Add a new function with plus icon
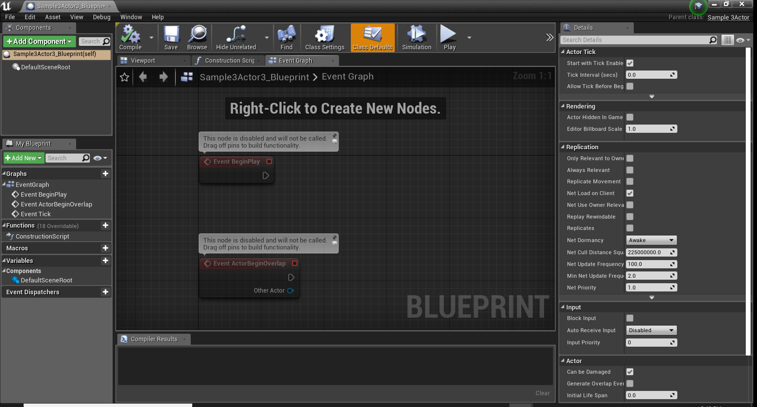The height and width of the screenshot is (407, 757). 105,225
